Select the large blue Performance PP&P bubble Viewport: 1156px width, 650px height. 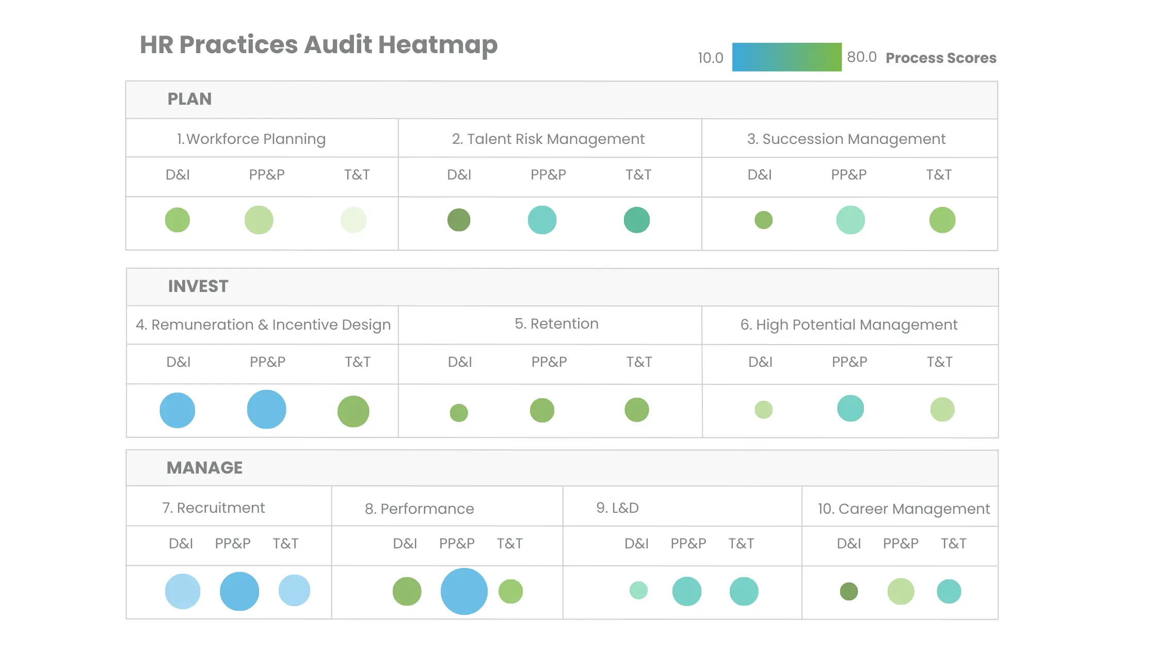click(x=464, y=591)
